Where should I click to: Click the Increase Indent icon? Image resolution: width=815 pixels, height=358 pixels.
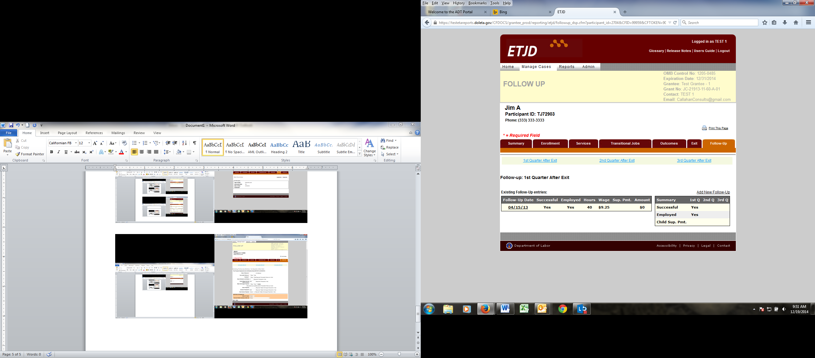pos(175,143)
